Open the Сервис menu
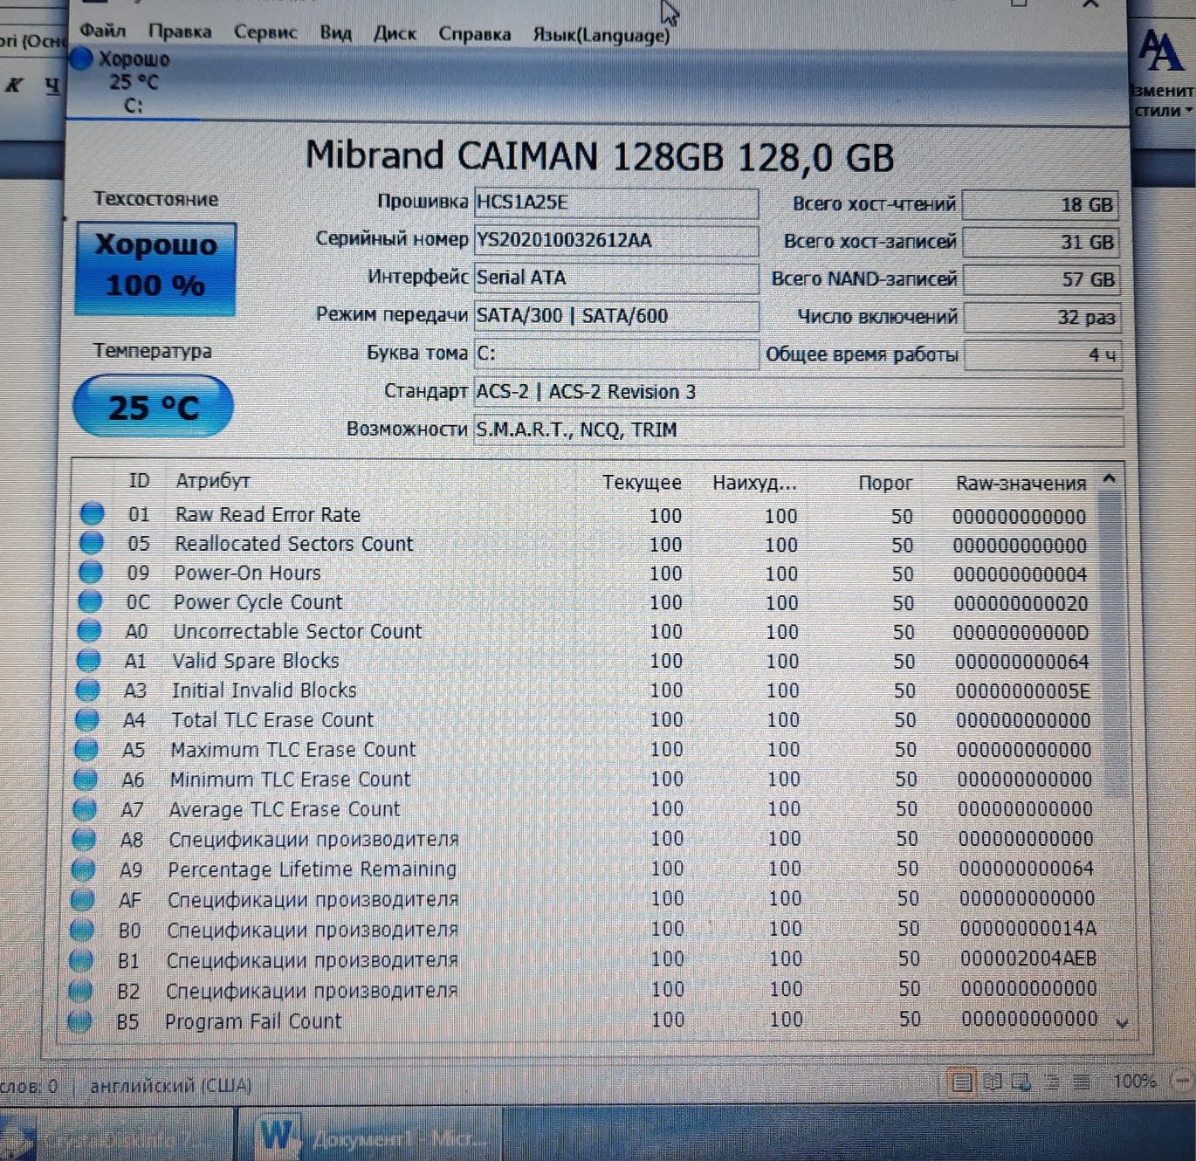This screenshot has height=1161, width=1196. click(265, 32)
